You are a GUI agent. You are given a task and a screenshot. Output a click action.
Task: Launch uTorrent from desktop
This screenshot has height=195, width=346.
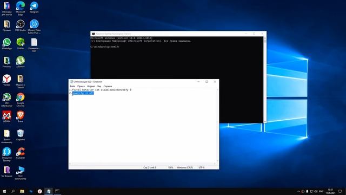coord(21,62)
